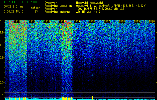
Task: Click the Receiving antenna label
Action: pyautogui.click(x=57, y=12)
